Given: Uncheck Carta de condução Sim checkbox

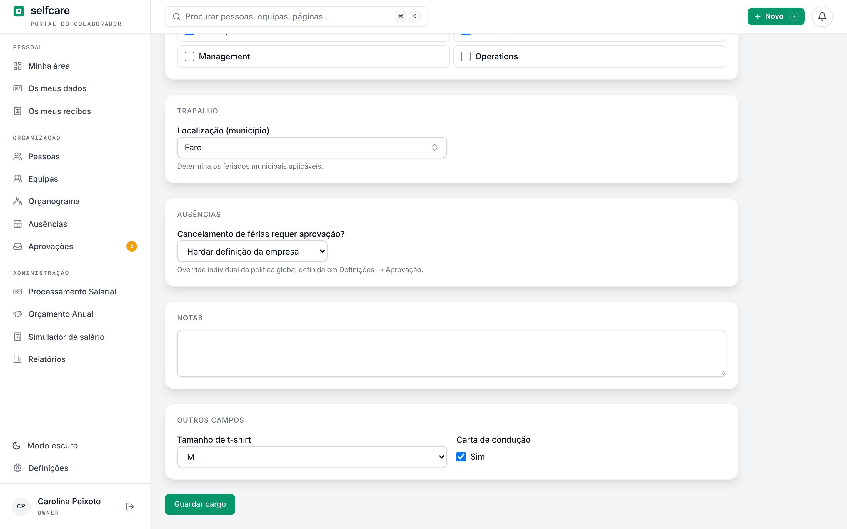Looking at the screenshot, I should 461,457.
